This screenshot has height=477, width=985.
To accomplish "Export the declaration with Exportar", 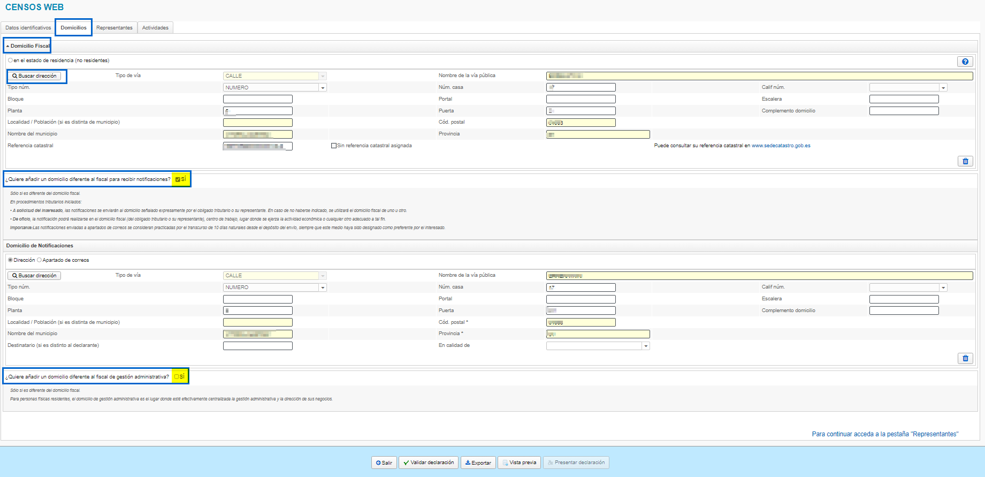I will coord(478,463).
